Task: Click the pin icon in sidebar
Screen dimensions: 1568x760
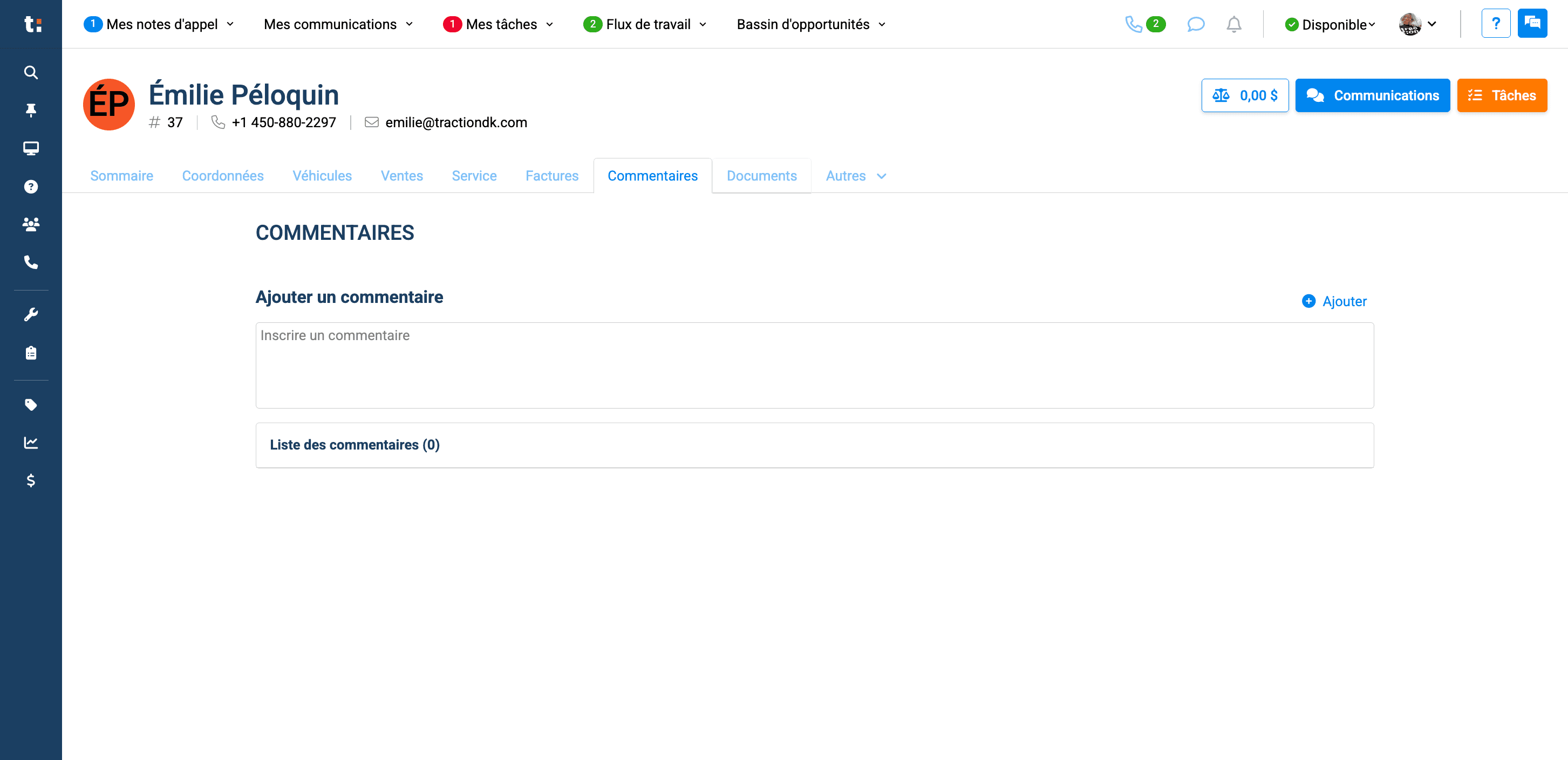Action: click(x=30, y=110)
